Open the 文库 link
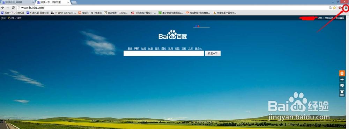This screenshot has width=349, height=129. pyautogui.click(x=191, y=48)
